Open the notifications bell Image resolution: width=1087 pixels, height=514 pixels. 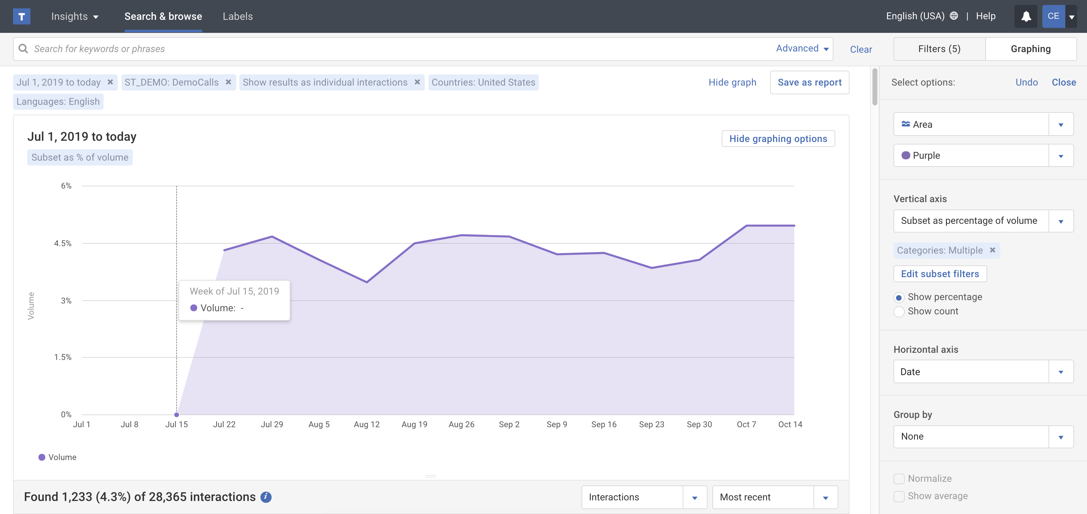(1026, 16)
